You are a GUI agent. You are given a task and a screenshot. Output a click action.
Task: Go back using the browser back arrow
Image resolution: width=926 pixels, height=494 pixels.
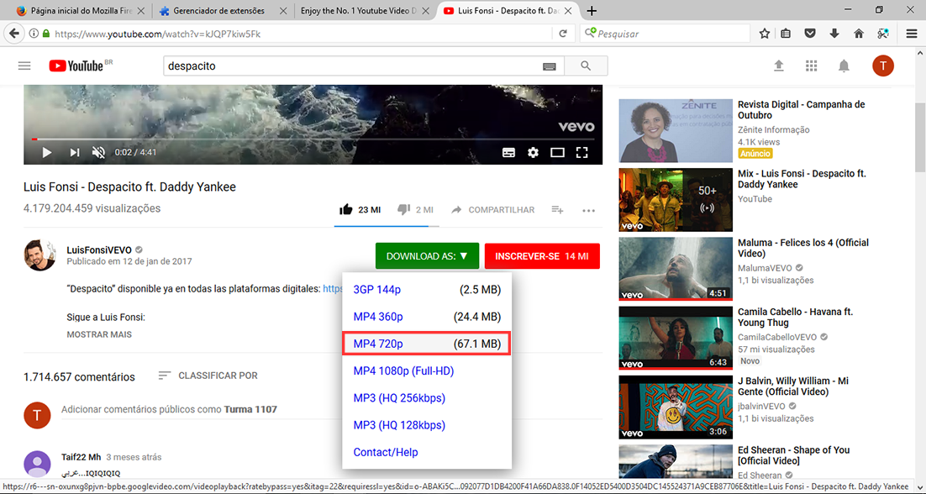coord(15,34)
